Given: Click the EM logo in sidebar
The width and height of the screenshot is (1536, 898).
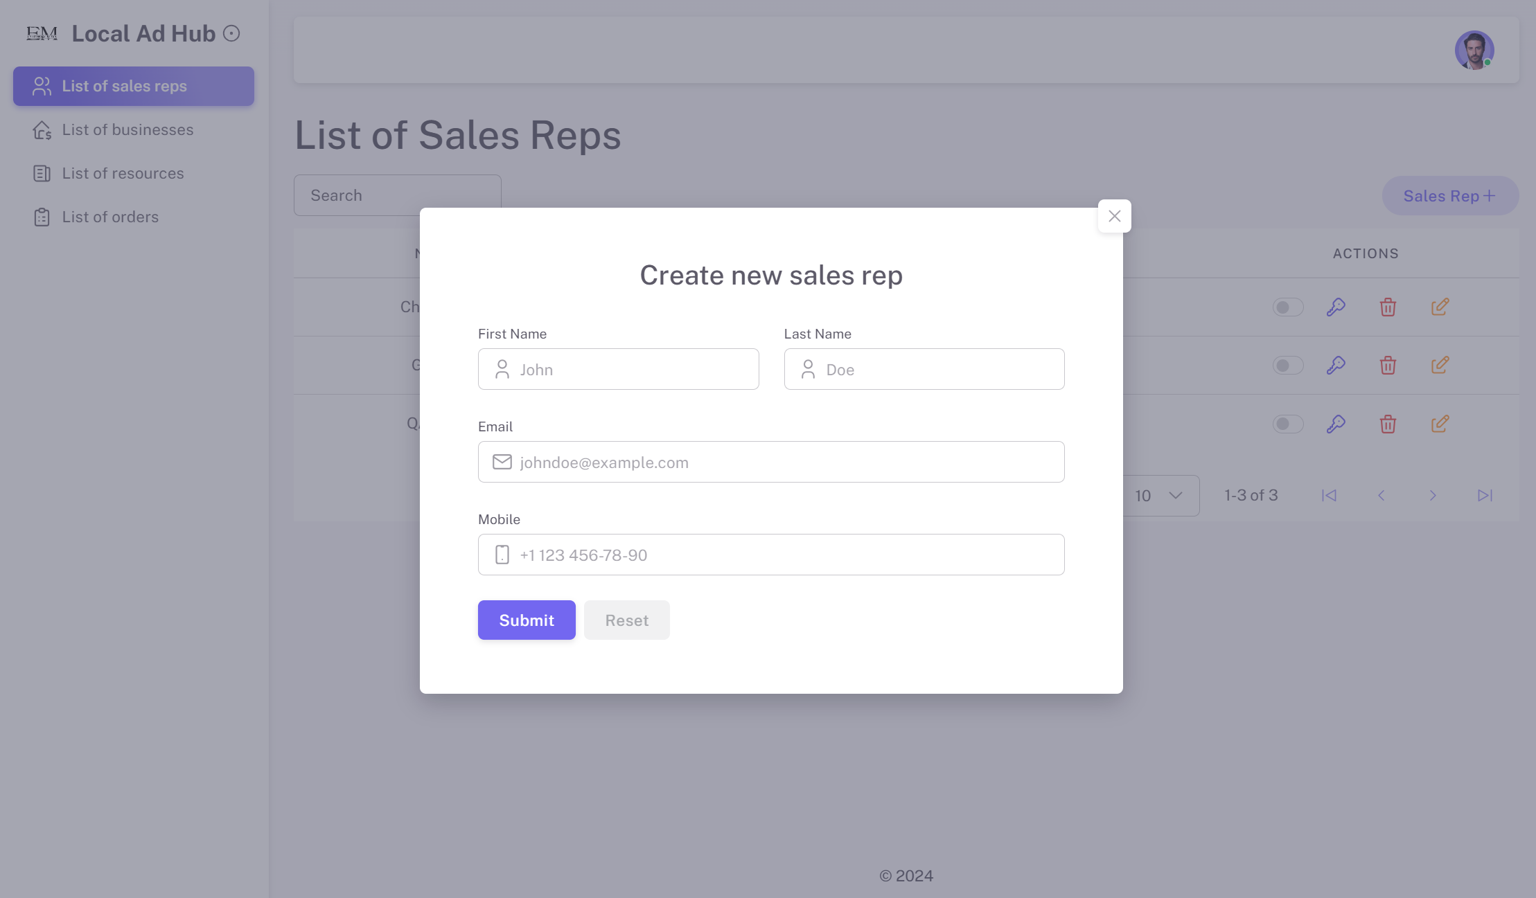Looking at the screenshot, I should (x=42, y=33).
